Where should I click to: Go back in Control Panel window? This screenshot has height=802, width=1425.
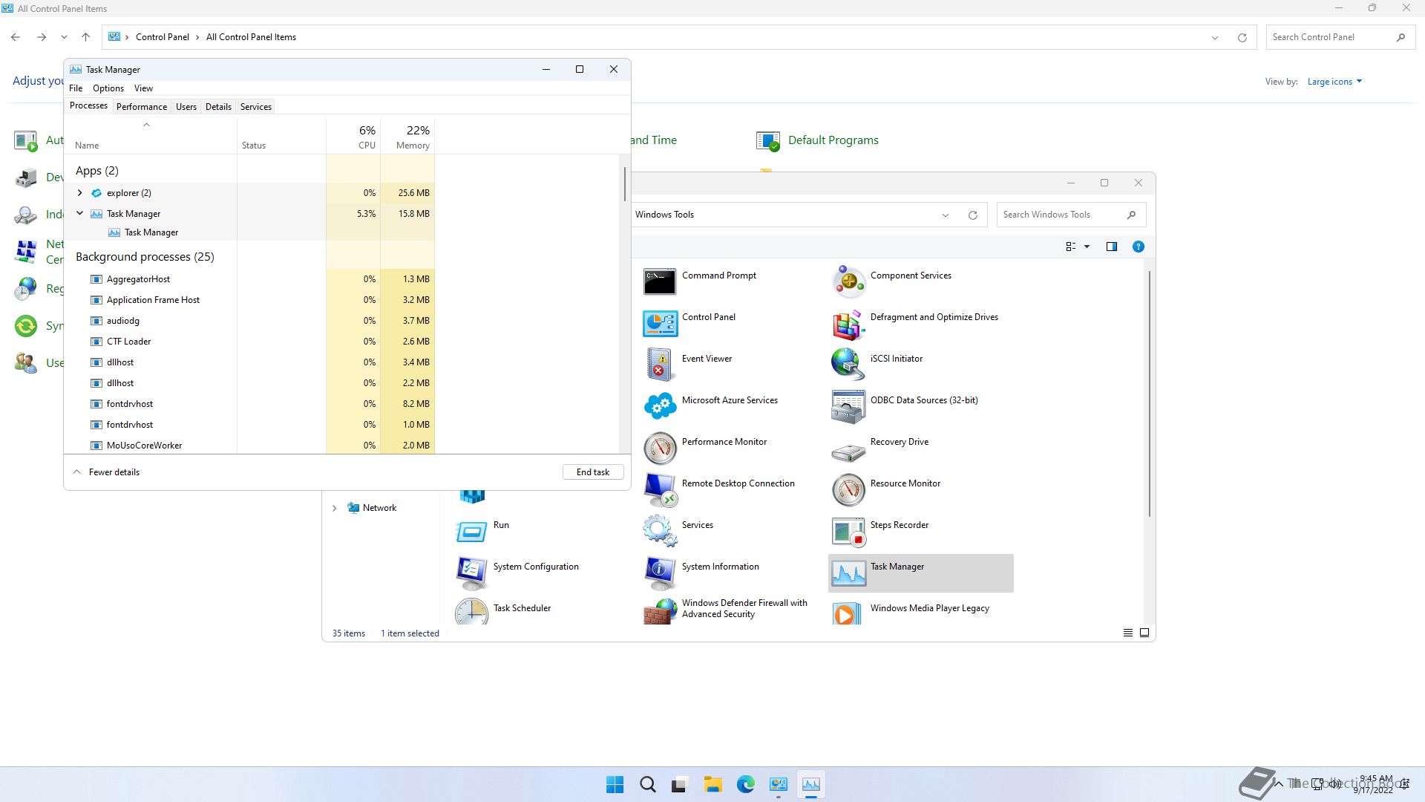(16, 37)
